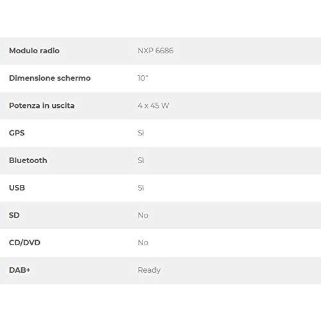This screenshot has height=321, width=321.
Task: Select the Sì value beside GPS
Action: click(x=141, y=133)
